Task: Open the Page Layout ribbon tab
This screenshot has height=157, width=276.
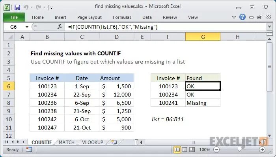Action: 90,17
